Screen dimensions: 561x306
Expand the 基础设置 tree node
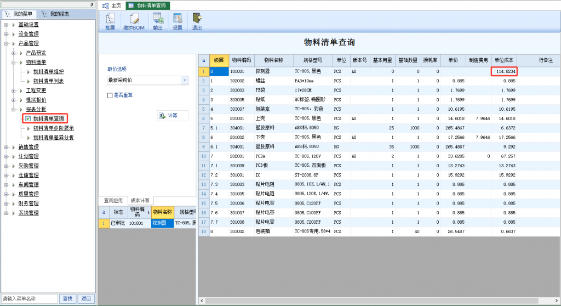tap(5, 25)
